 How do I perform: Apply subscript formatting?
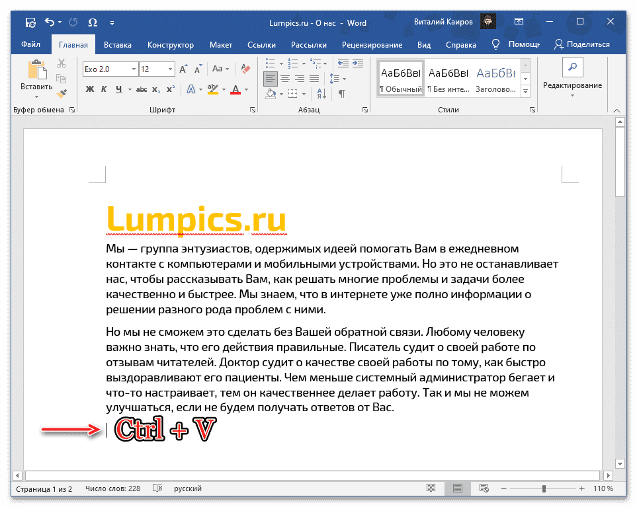click(157, 89)
